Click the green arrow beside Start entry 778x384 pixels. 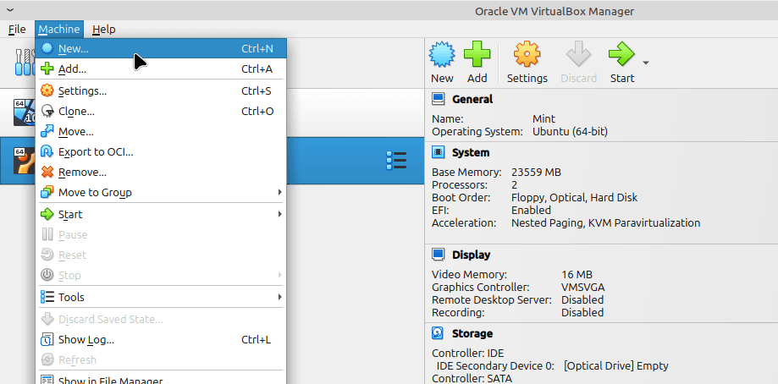[x=47, y=214]
